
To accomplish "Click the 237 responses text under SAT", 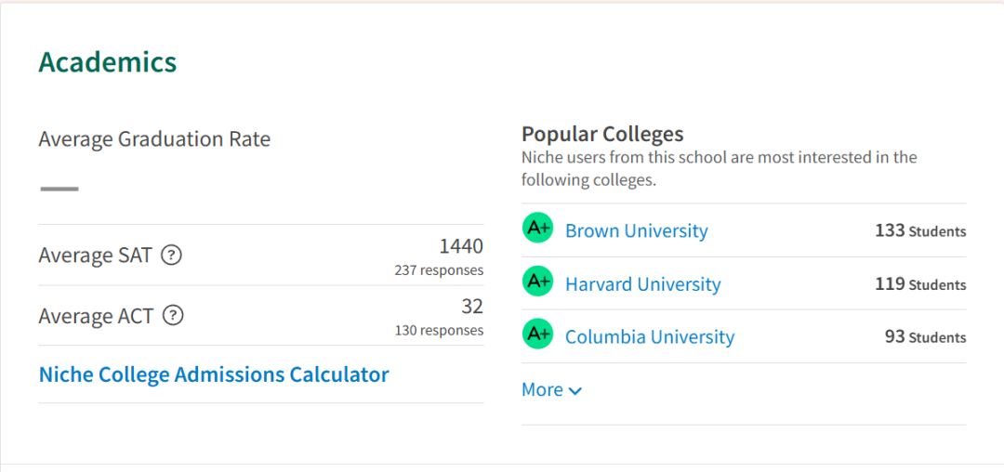I will (439, 270).
